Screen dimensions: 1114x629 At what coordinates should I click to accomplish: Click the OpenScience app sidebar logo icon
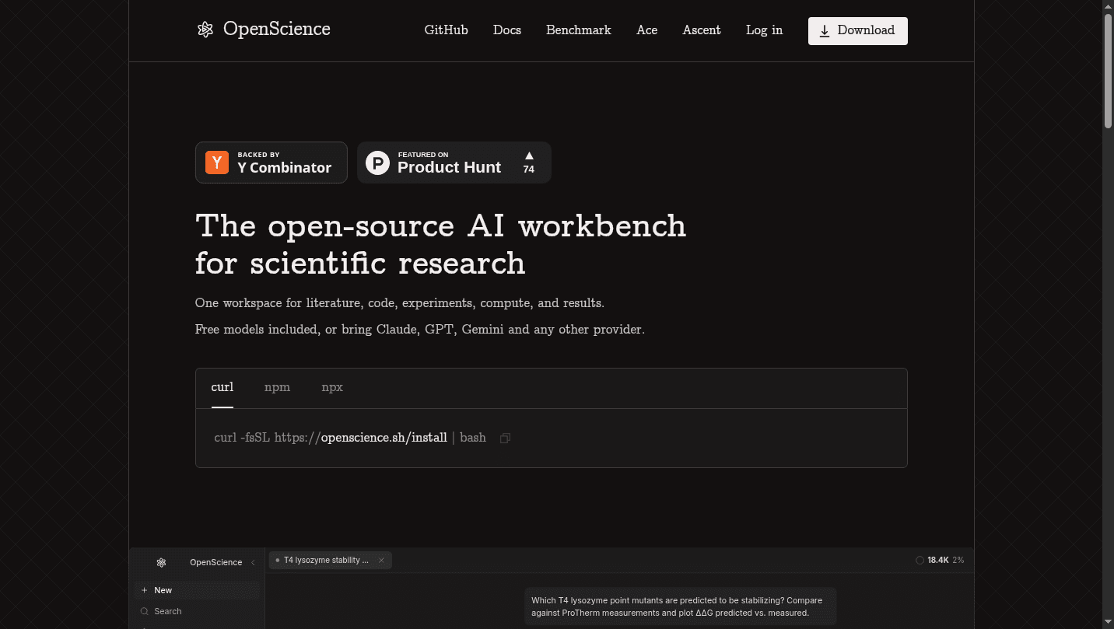161,562
